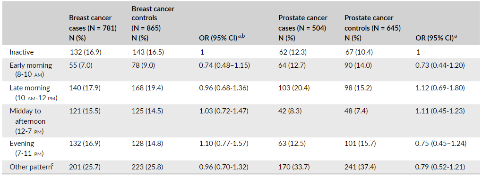
Task: Select cell value 168 (19.4)
Action: (x=147, y=88)
